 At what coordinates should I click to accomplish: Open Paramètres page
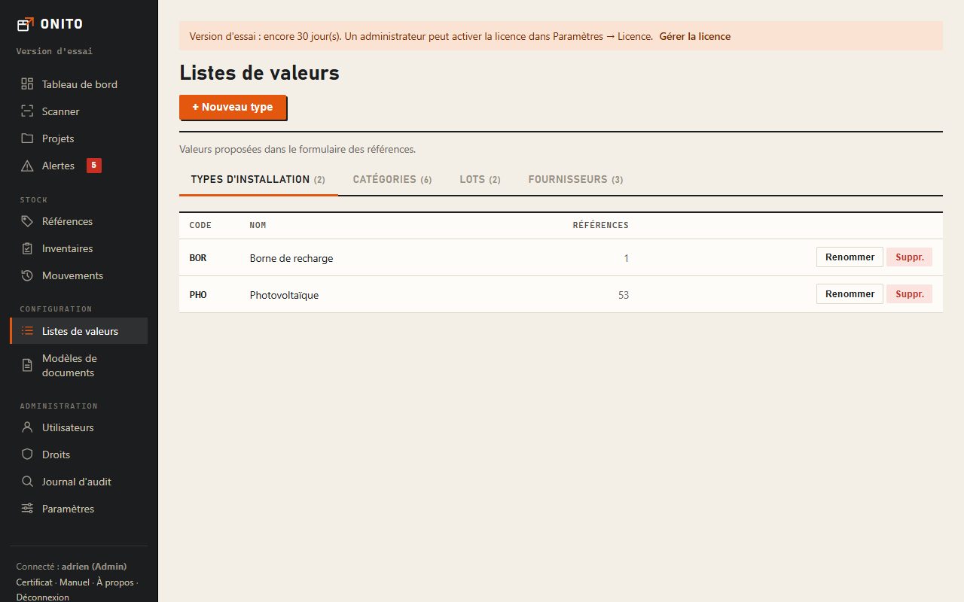(x=79, y=509)
